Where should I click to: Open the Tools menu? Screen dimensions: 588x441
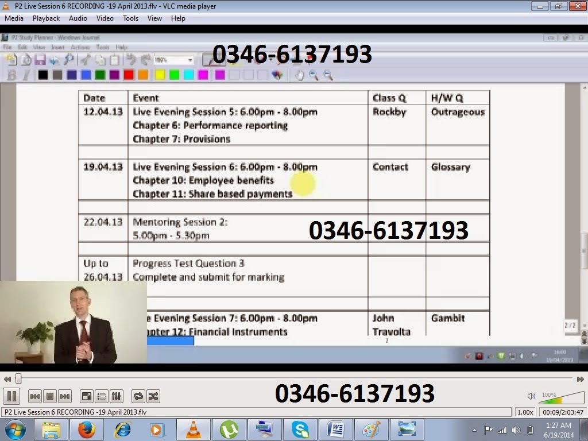(x=130, y=18)
